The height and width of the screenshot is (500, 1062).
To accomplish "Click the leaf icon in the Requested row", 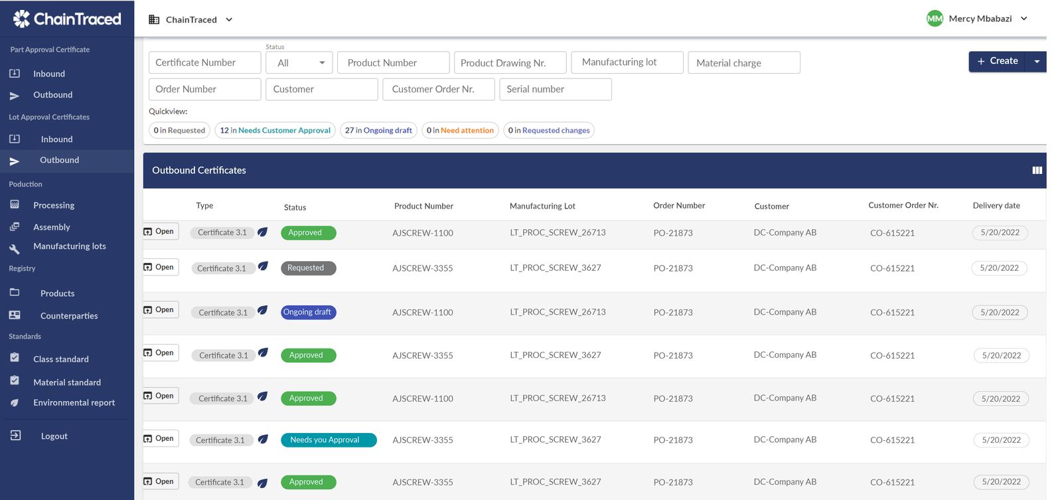I will pyautogui.click(x=263, y=266).
